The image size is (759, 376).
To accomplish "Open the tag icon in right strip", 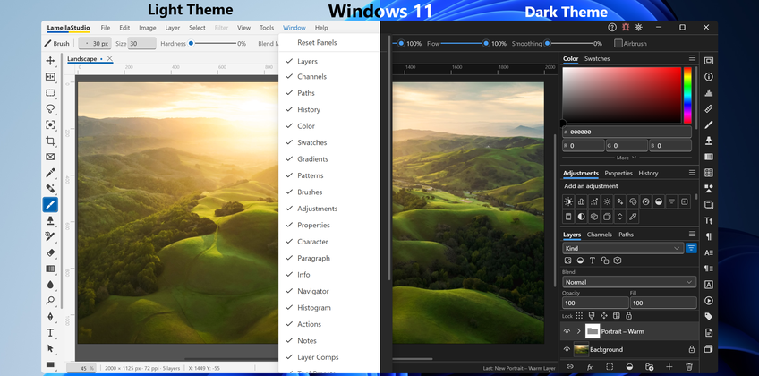I will coord(709,317).
